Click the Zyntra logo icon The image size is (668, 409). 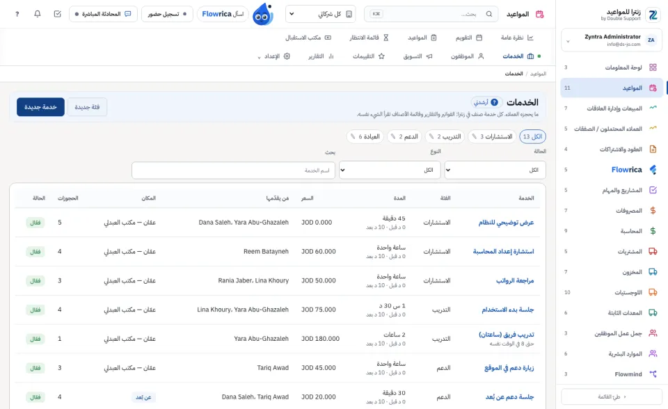point(653,15)
